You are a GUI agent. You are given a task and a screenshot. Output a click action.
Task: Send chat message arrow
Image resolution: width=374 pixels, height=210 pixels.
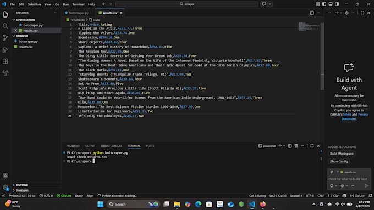pyautogui.click(x=367, y=185)
